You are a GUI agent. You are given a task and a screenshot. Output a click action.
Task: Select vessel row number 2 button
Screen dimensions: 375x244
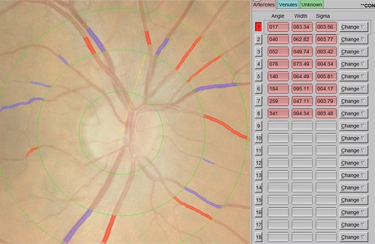258,39
